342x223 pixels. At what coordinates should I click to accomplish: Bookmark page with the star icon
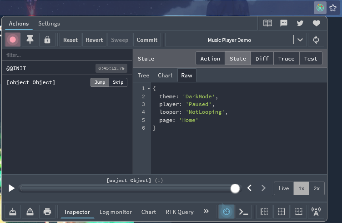(333, 8)
